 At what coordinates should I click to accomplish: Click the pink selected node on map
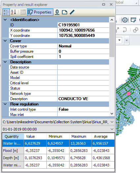(x=128, y=94)
